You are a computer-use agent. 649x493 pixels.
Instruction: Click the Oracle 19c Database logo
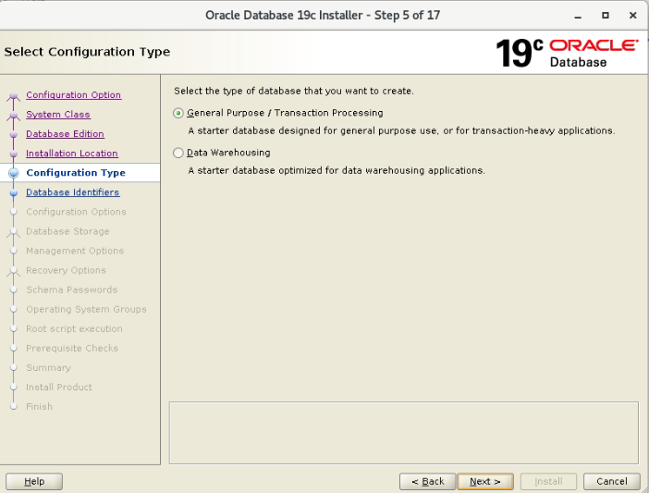click(567, 53)
